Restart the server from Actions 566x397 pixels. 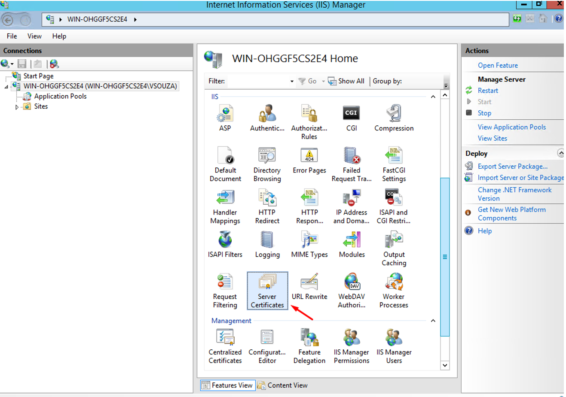(x=488, y=91)
